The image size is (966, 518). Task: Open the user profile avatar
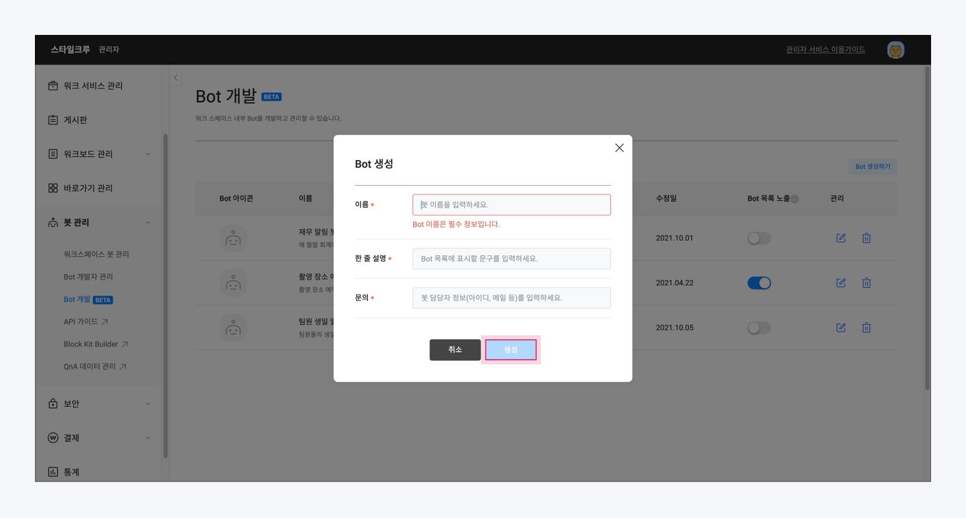click(x=896, y=50)
